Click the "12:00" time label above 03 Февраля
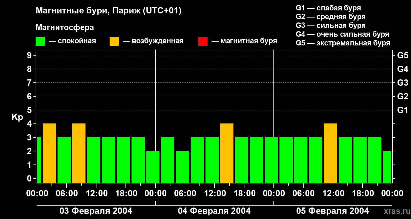Image resolution: width=411 pixels, height=219 pixels. coord(96,194)
